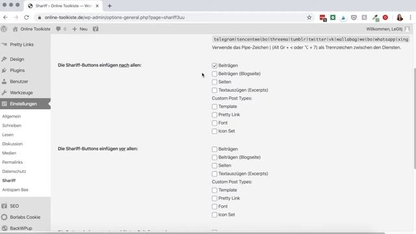The height and width of the screenshot is (234, 416).
Task: Check Seiten under insert-after section
Action: pyautogui.click(x=214, y=82)
